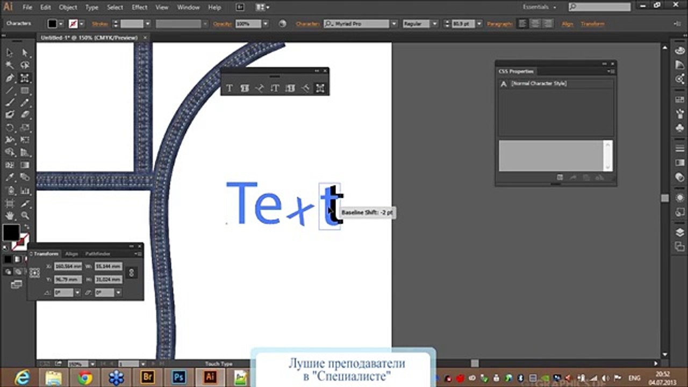This screenshot has width=688, height=387.
Task: Open the Window menu
Action: click(x=188, y=8)
